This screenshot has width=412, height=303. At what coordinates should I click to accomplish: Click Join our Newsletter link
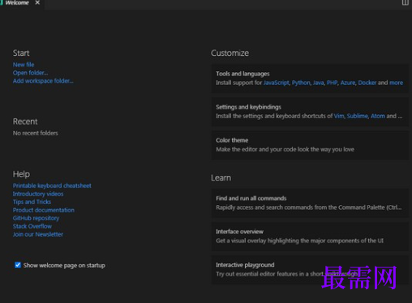38,234
